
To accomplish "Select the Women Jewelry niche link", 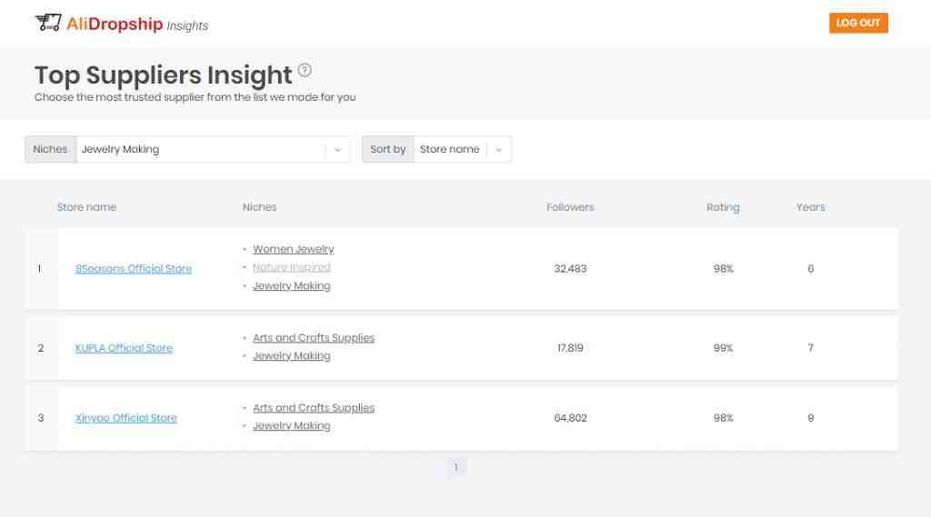I will point(294,249).
